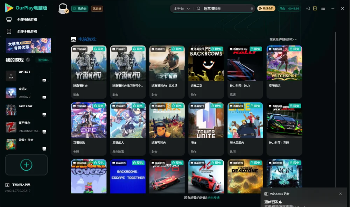The image size is (350, 207).
Task: Open the 巫塔战记 Witchspire game card
Action: pyautogui.click(x=284, y=72)
